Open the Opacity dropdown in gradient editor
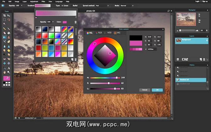 (53, 22)
